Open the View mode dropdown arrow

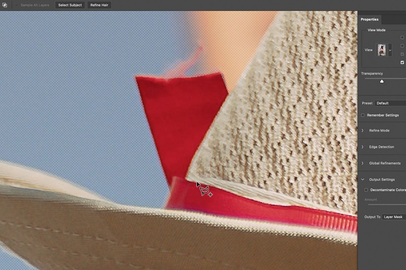pos(390,50)
